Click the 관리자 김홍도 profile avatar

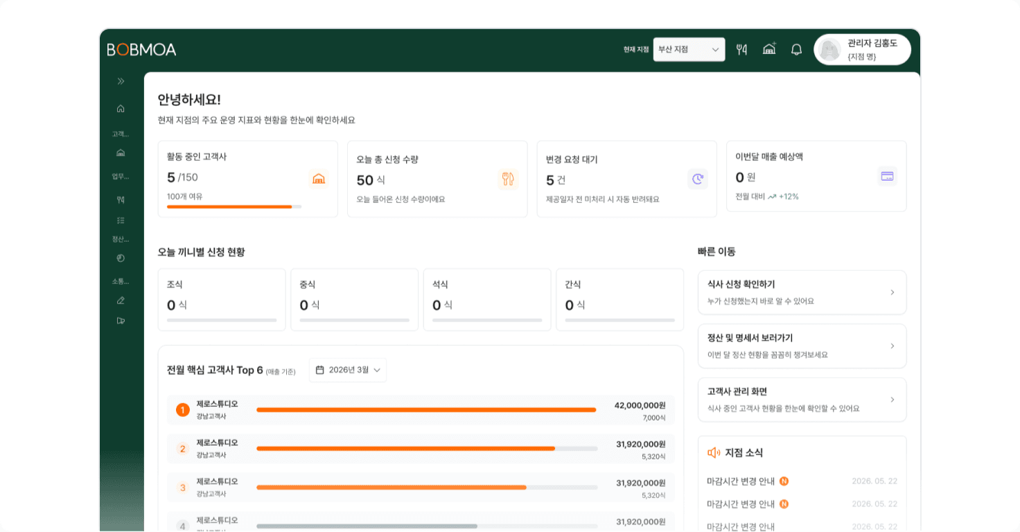829,49
